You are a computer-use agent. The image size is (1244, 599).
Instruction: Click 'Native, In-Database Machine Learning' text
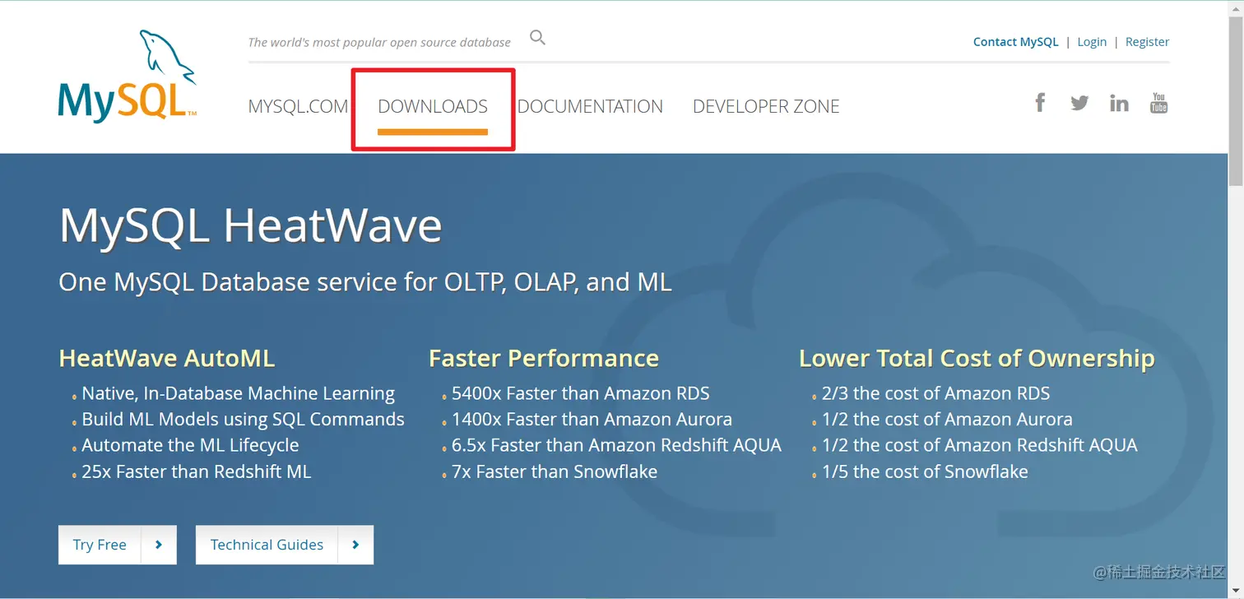tap(239, 393)
